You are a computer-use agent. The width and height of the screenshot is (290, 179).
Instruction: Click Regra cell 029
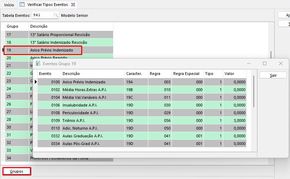coord(160,113)
